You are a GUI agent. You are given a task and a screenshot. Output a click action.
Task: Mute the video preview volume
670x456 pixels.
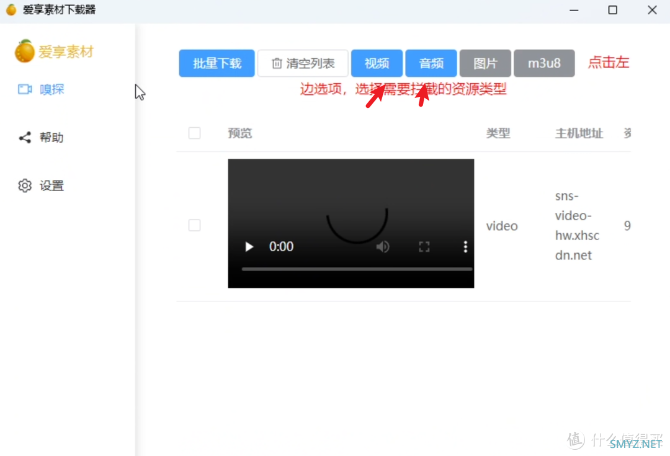coord(383,246)
